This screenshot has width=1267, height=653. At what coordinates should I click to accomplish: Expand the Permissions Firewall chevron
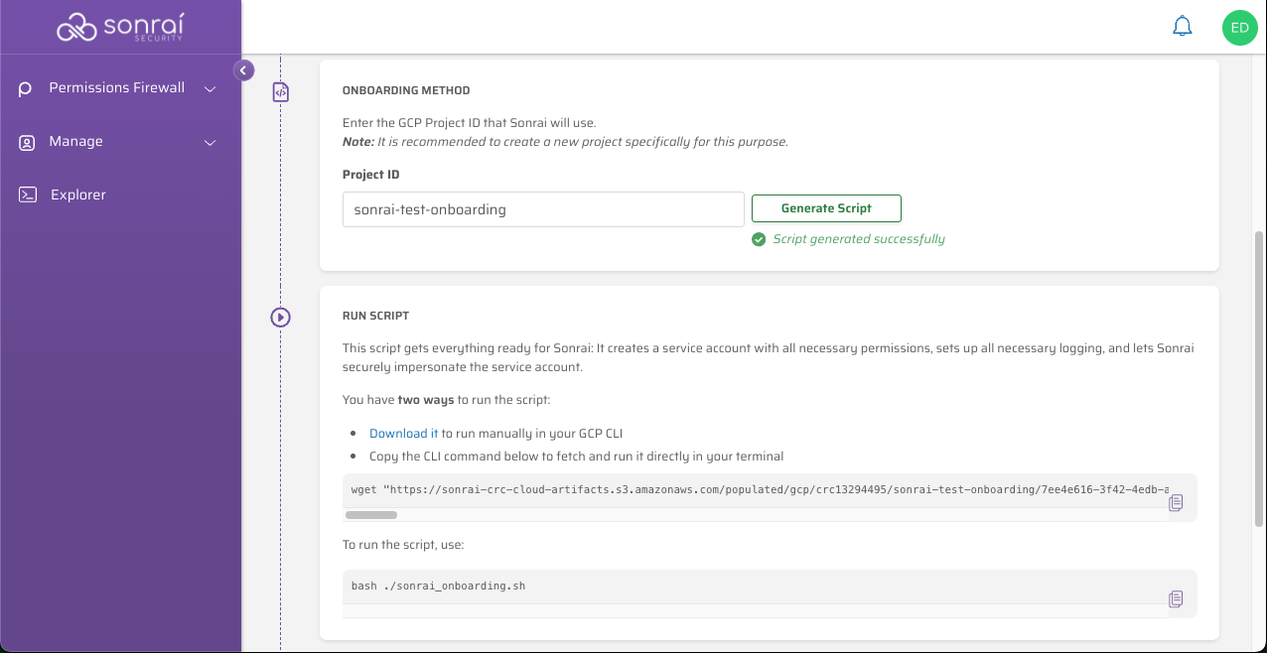point(210,89)
